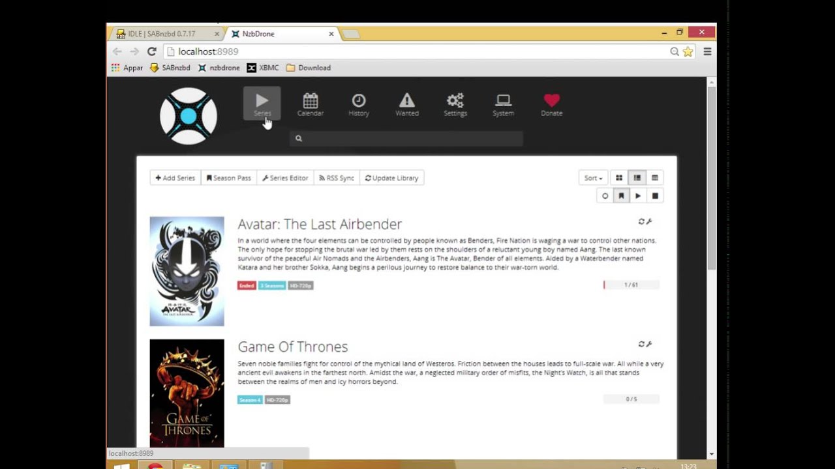Click the NzbDrone logo
The image size is (835, 469).
(x=189, y=116)
